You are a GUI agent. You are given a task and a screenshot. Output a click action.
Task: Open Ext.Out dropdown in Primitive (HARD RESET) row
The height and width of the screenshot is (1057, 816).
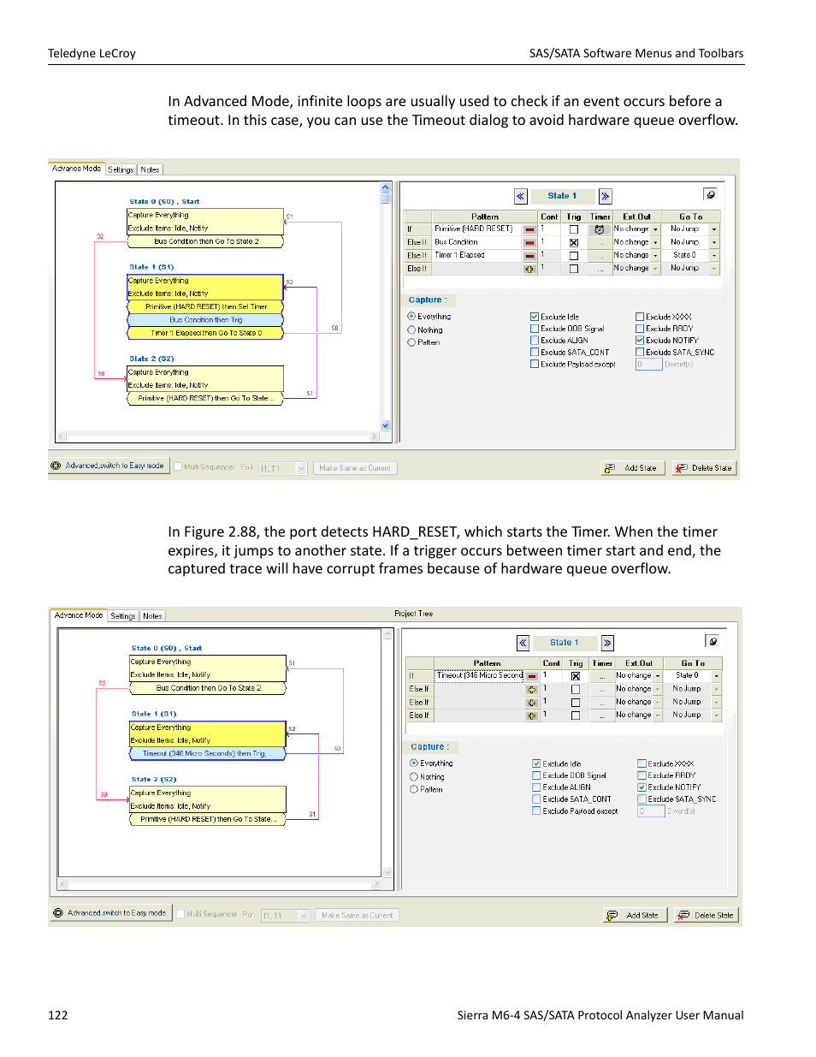(x=655, y=229)
